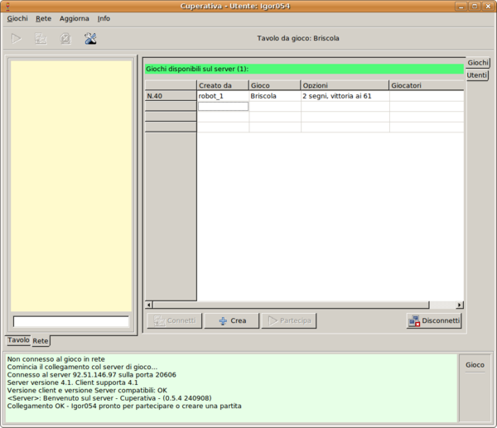Select the Giochi side tab

(x=478, y=63)
